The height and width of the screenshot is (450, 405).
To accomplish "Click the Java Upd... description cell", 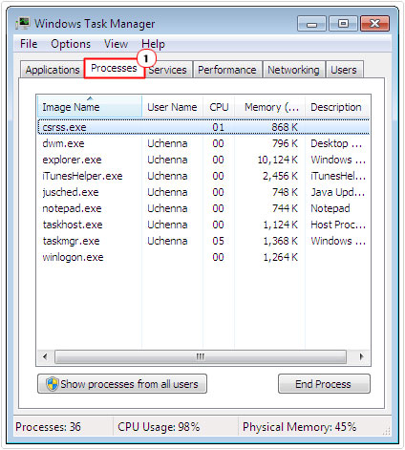I will [337, 192].
